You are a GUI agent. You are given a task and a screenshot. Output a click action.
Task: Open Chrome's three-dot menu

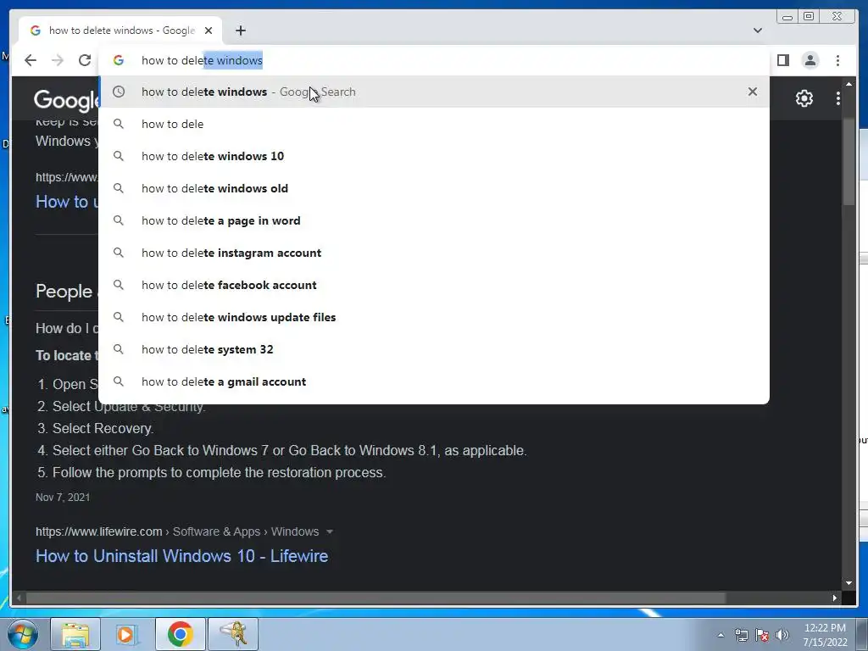coord(837,60)
